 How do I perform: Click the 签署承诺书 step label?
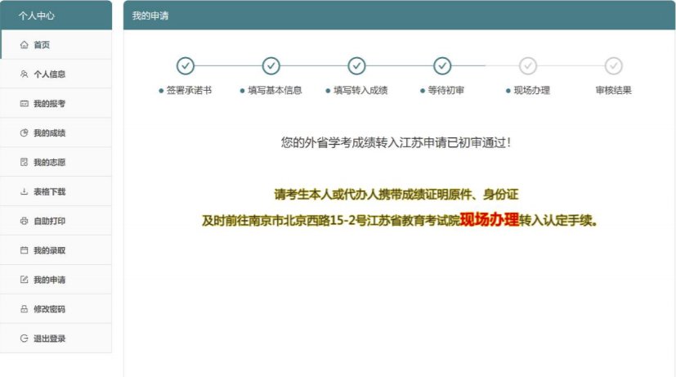coord(189,90)
